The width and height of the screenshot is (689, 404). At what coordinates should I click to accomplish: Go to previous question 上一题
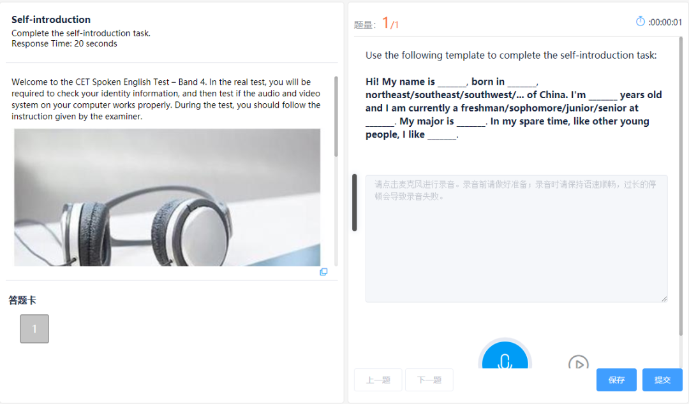click(x=378, y=380)
